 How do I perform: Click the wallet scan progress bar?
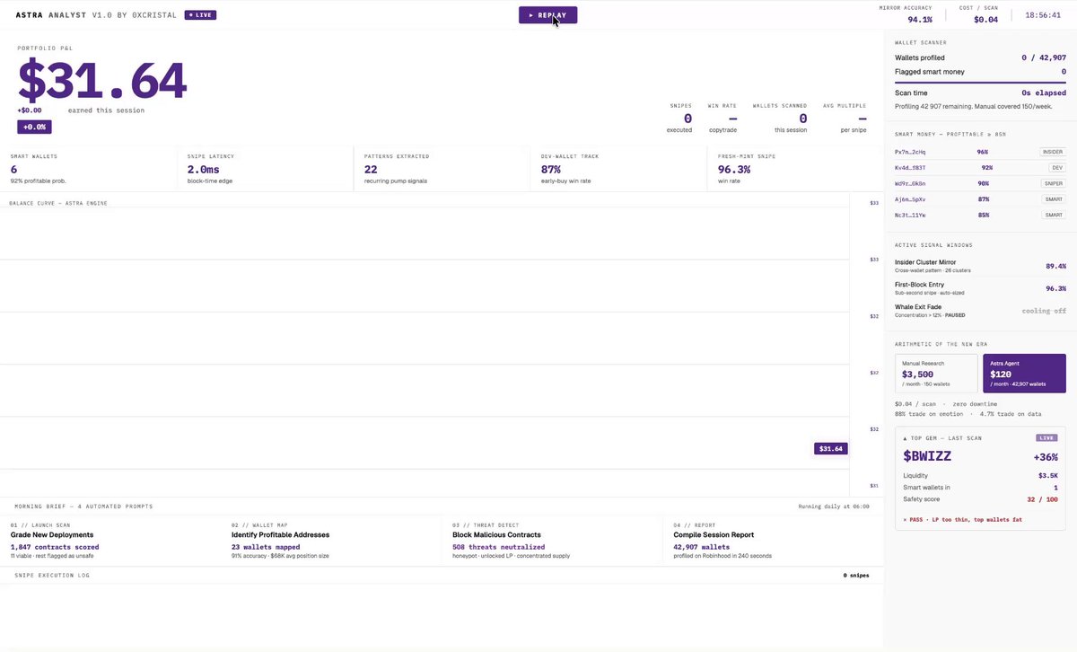(980, 82)
